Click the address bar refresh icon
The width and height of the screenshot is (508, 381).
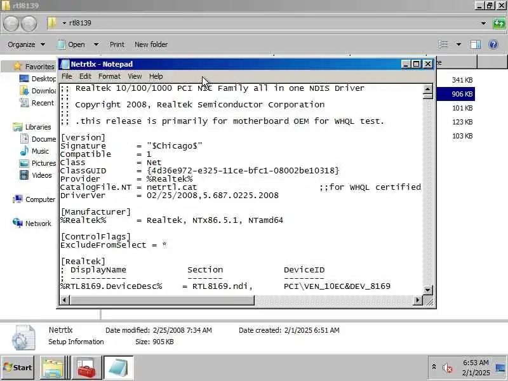click(499, 23)
